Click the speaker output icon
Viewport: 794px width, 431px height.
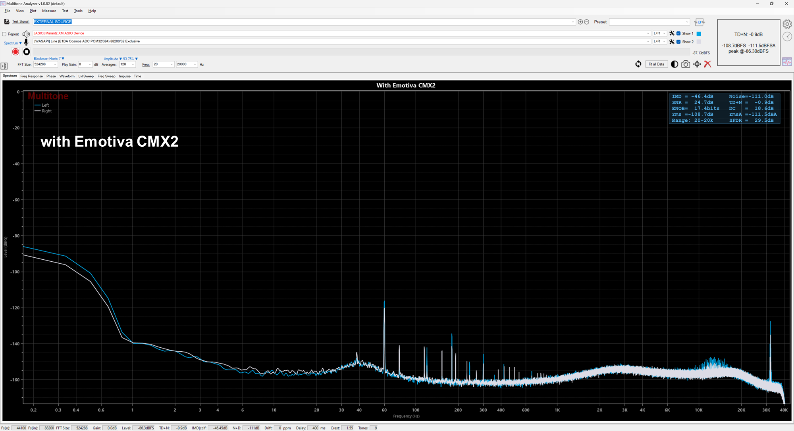(26, 34)
